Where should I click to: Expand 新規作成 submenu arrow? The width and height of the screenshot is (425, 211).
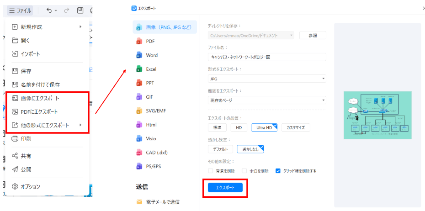(x=80, y=27)
